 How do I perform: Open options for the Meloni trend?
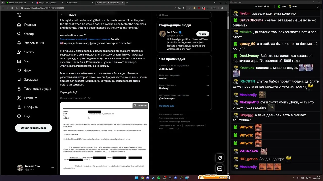click(208, 76)
